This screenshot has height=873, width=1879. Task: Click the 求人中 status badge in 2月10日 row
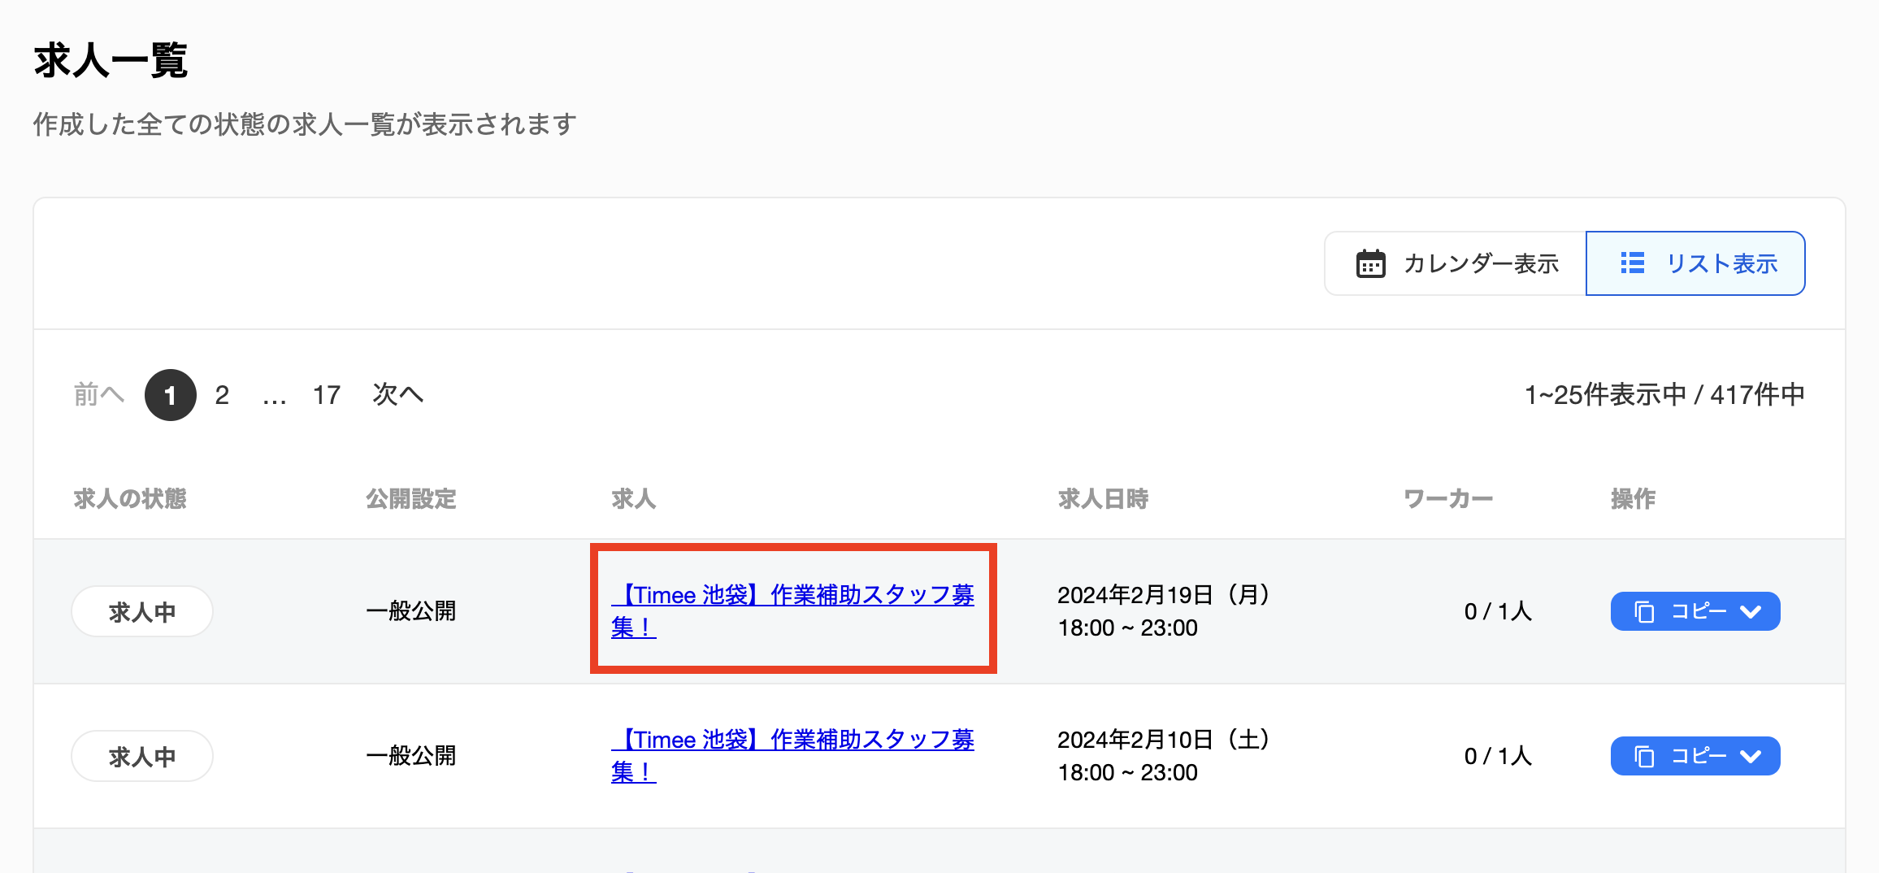tap(142, 756)
